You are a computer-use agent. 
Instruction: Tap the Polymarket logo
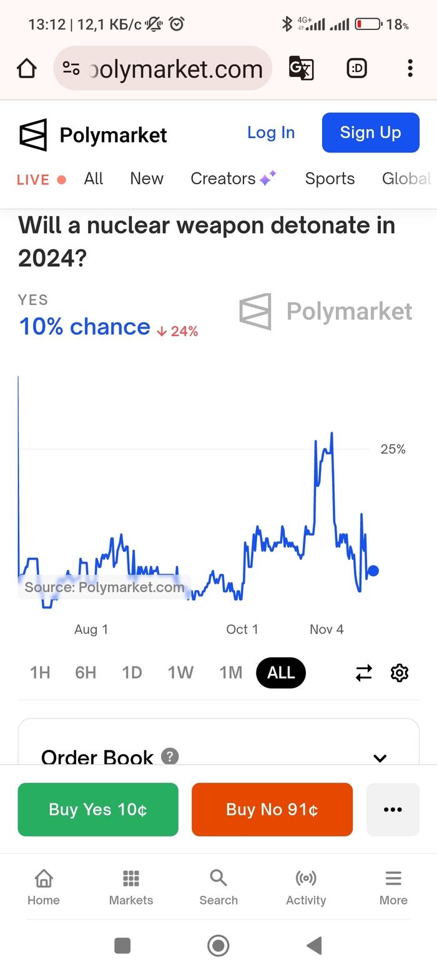click(94, 134)
